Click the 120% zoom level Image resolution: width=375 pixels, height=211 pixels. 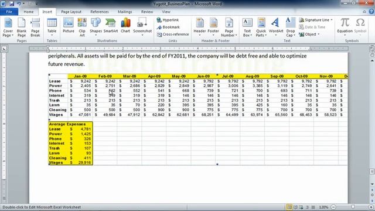pyautogui.click(x=323, y=207)
